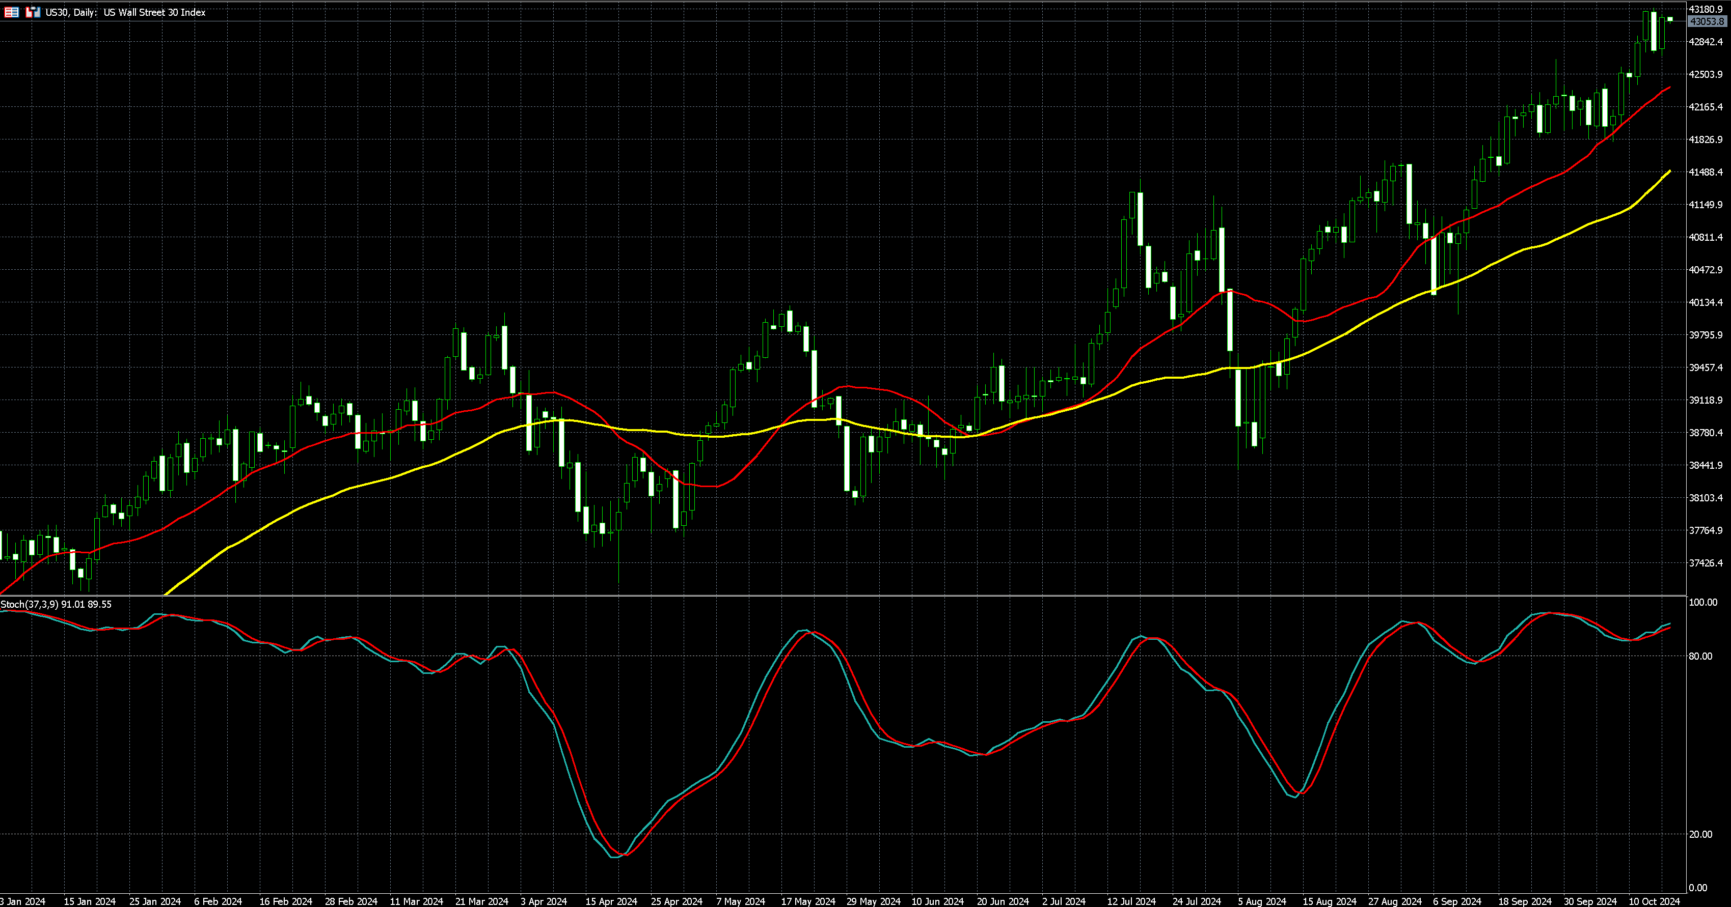Click the 37426.4 price scale value

(x=1706, y=562)
